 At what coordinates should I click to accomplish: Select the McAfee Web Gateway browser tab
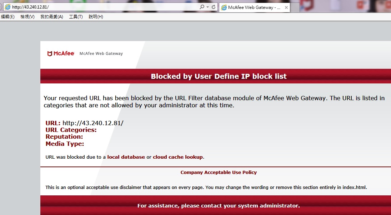254,7
